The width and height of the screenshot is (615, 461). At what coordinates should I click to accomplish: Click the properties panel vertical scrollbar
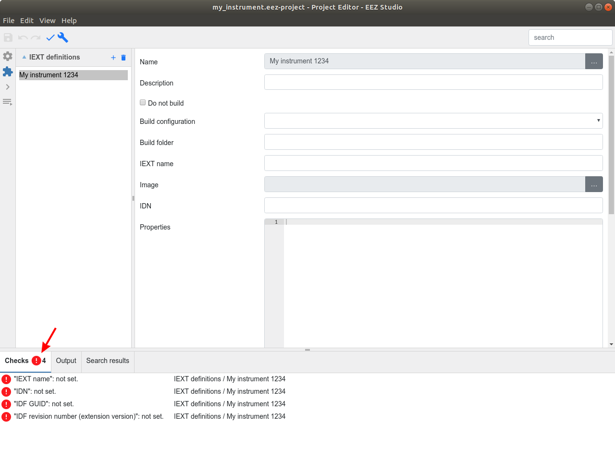click(x=611, y=135)
